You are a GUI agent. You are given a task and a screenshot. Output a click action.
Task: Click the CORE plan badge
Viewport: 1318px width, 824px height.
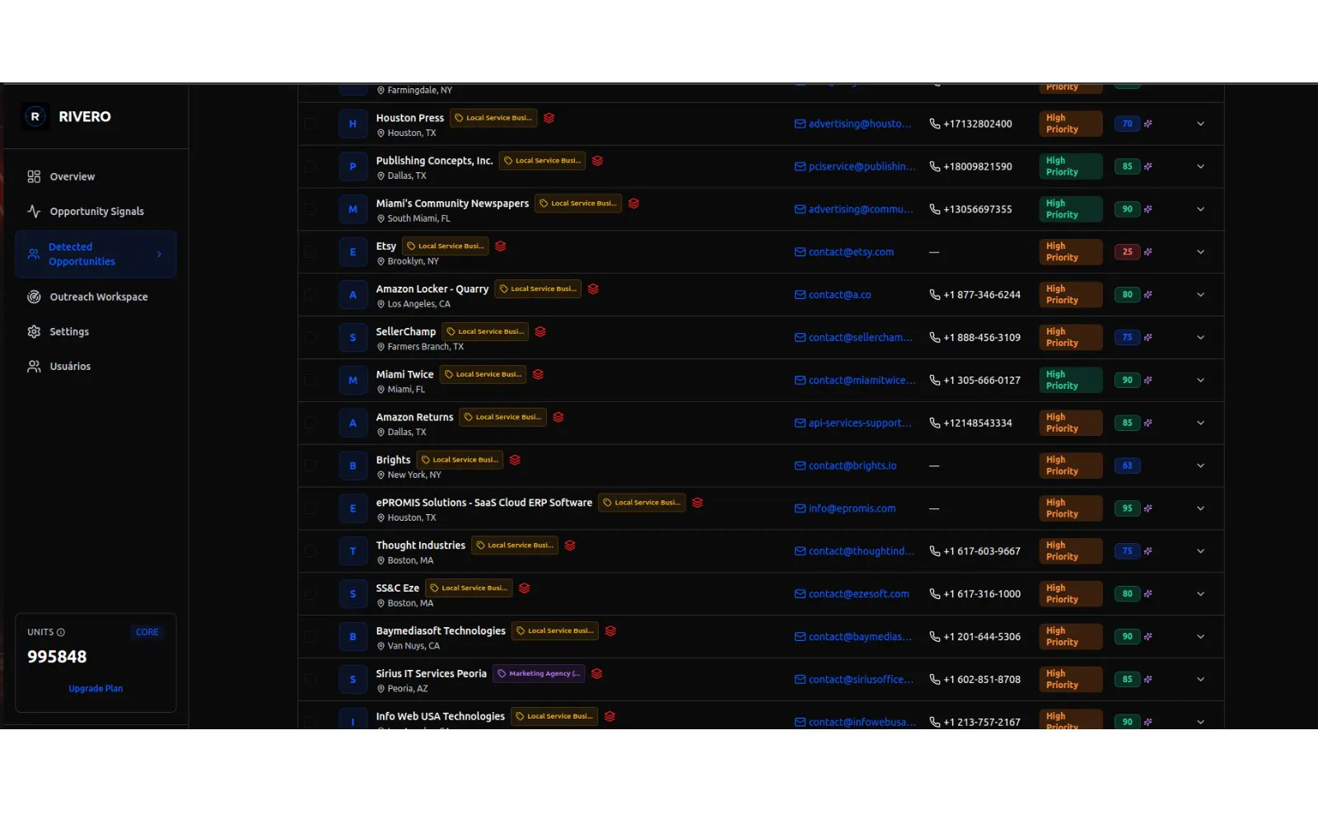click(147, 633)
